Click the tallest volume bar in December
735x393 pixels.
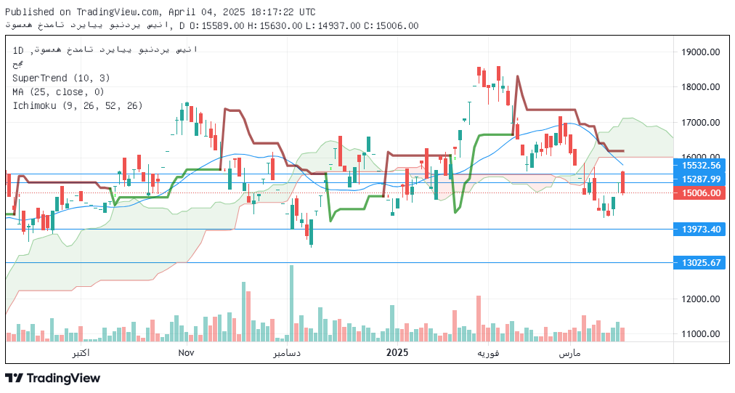tap(291, 304)
